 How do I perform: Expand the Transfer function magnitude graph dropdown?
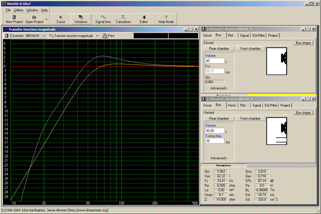pos(97,36)
